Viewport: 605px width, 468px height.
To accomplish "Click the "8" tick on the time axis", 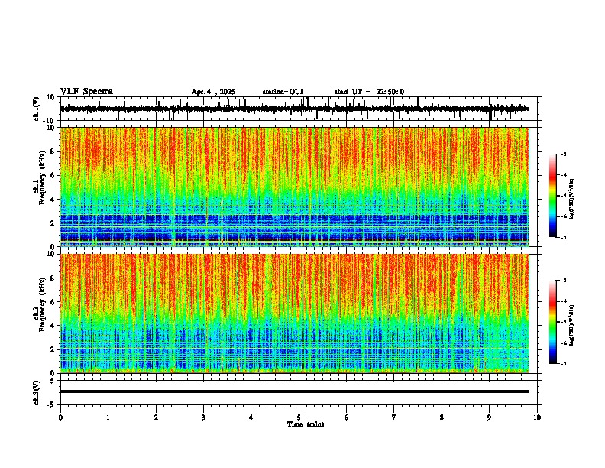I will 442,418.
